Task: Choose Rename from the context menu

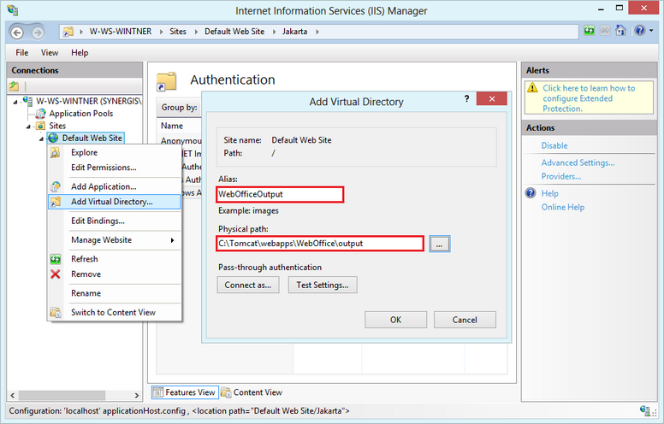Action: (x=115, y=293)
